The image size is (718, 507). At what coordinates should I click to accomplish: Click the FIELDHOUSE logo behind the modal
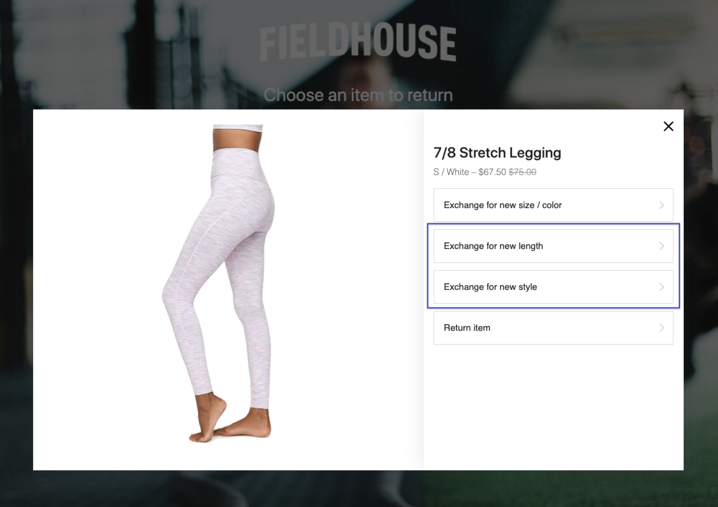point(358,43)
